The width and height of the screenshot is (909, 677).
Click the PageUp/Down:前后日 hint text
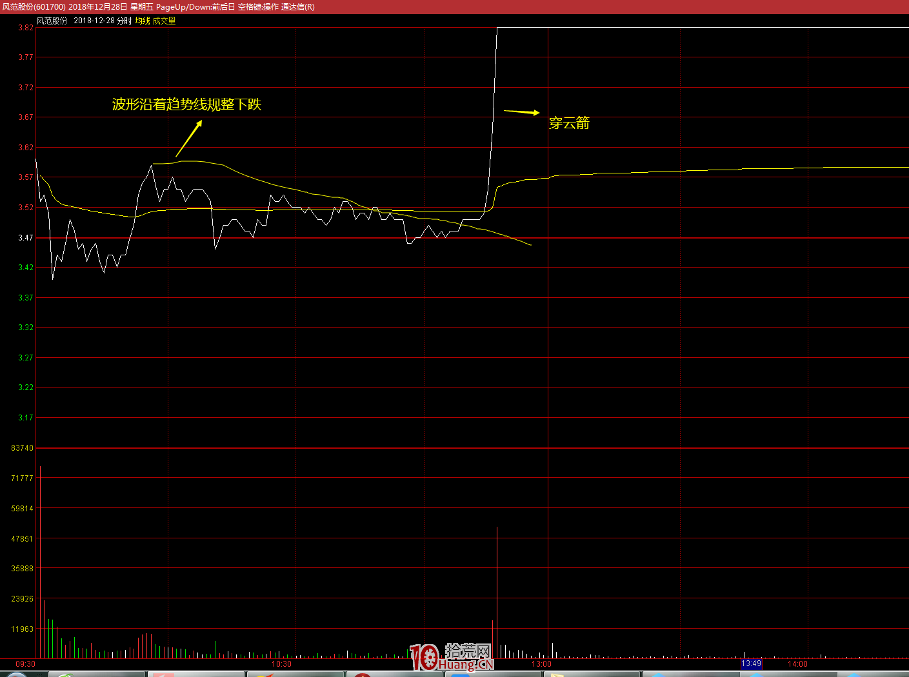[195, 6]
